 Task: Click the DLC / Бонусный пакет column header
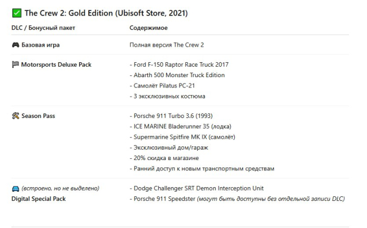[x=43, y=28]
